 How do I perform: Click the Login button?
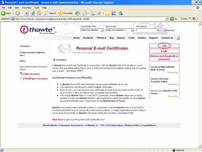tap(164, 51)
